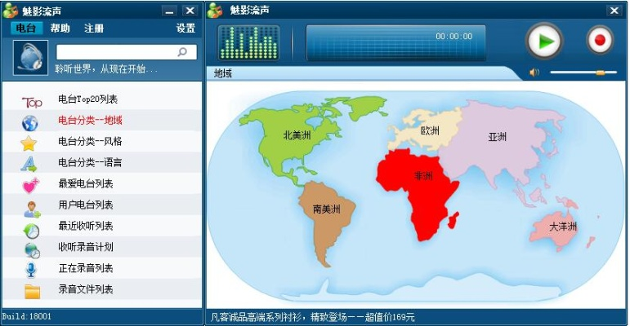Open the 注册 menu
Viewport: 630px width, 326px height.
click(x=94, y=28)
